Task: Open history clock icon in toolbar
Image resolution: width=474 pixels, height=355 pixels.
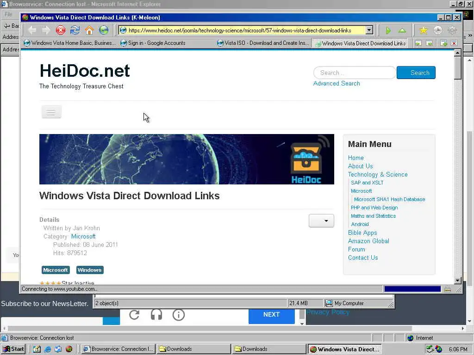Action: pos(438,30)
